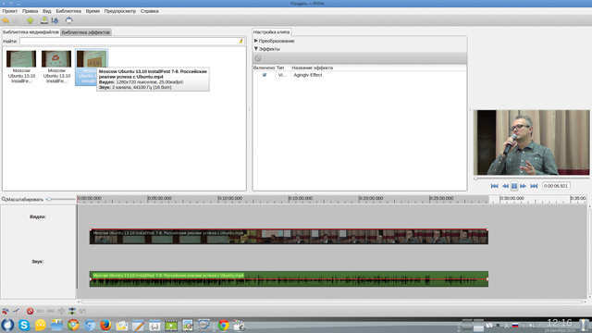592x333 pixels.
Task: Jump to the end of the timeline
Action: tap(534, 186)
